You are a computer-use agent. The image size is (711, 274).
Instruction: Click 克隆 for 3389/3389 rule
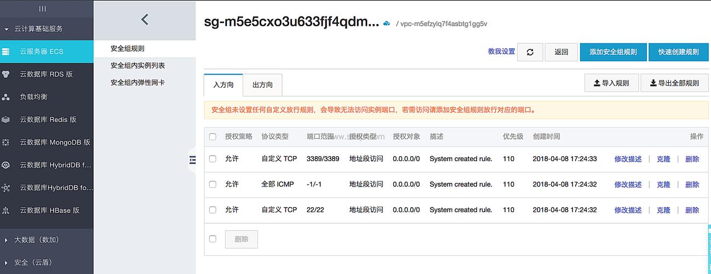click(x=663, y=159)
